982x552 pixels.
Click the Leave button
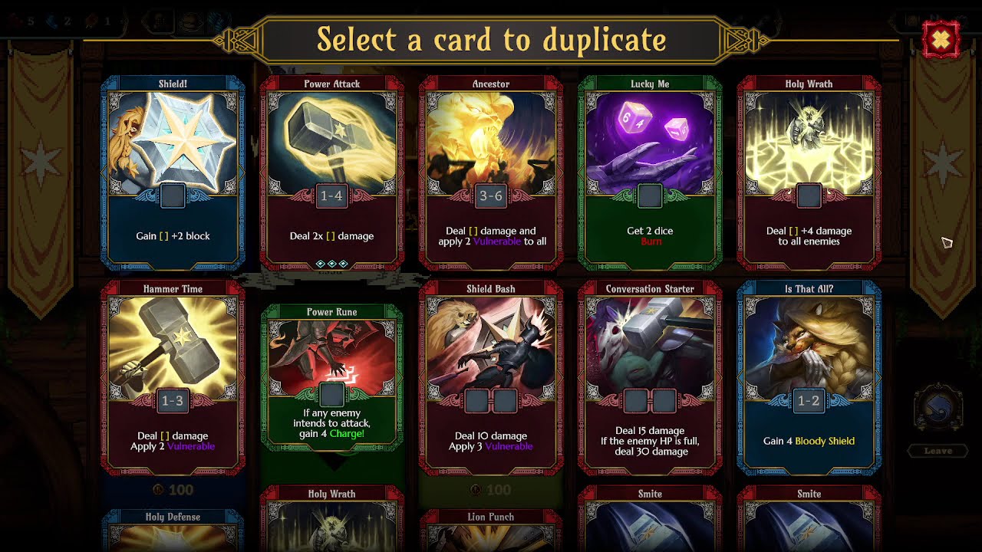click(x=938, y=451)
